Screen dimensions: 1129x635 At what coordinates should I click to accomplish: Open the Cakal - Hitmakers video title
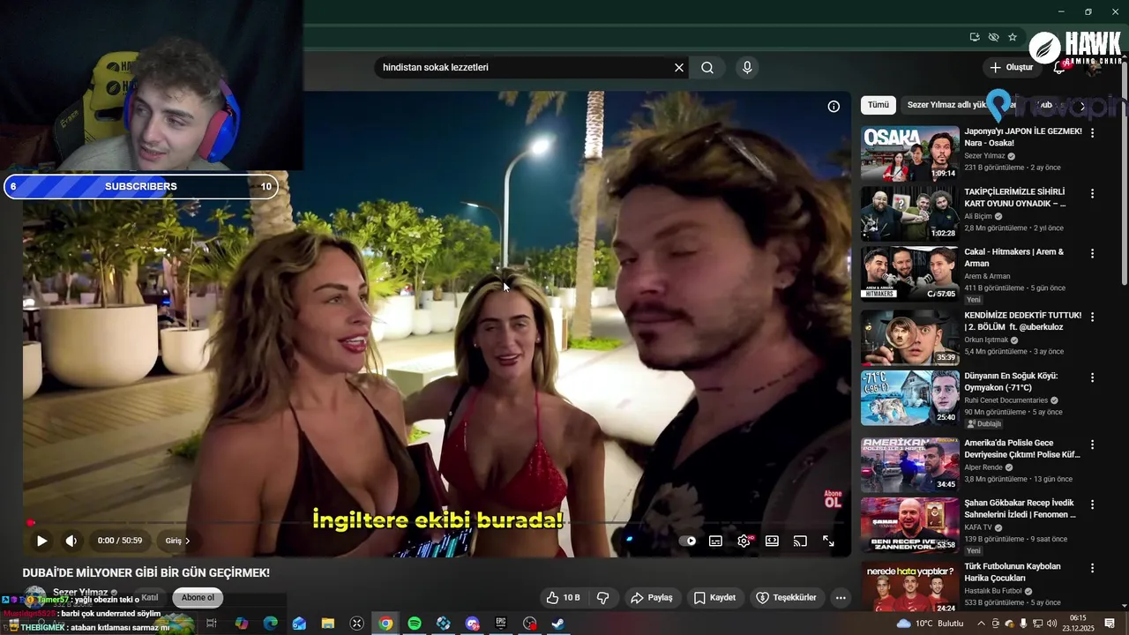coord(1014,258)
